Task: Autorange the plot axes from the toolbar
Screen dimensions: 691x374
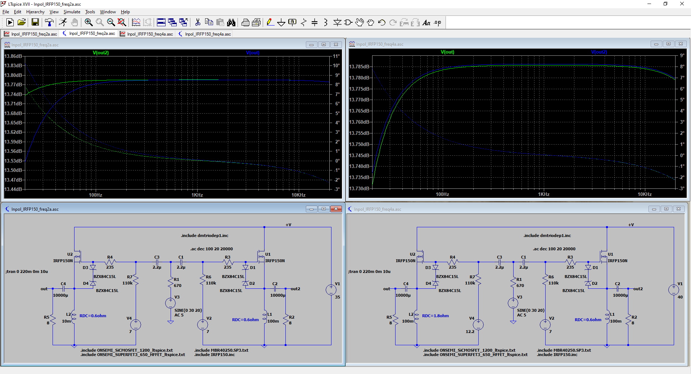Action: tap(136, 23)
